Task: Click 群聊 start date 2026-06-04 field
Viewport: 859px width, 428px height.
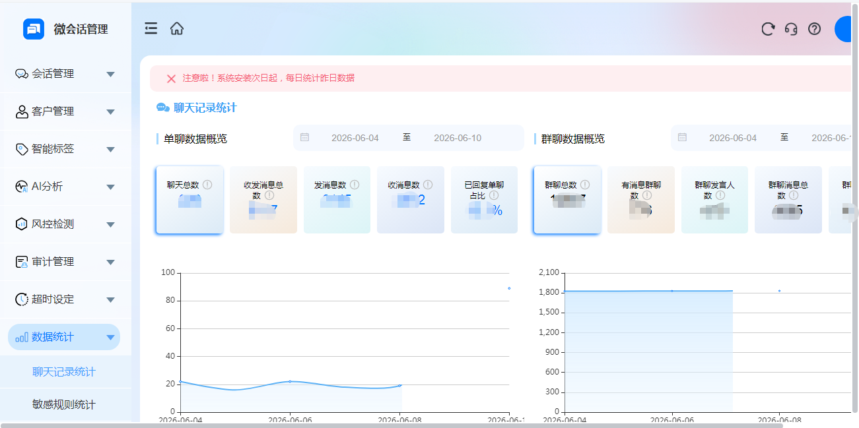Action: click(733, 138)
